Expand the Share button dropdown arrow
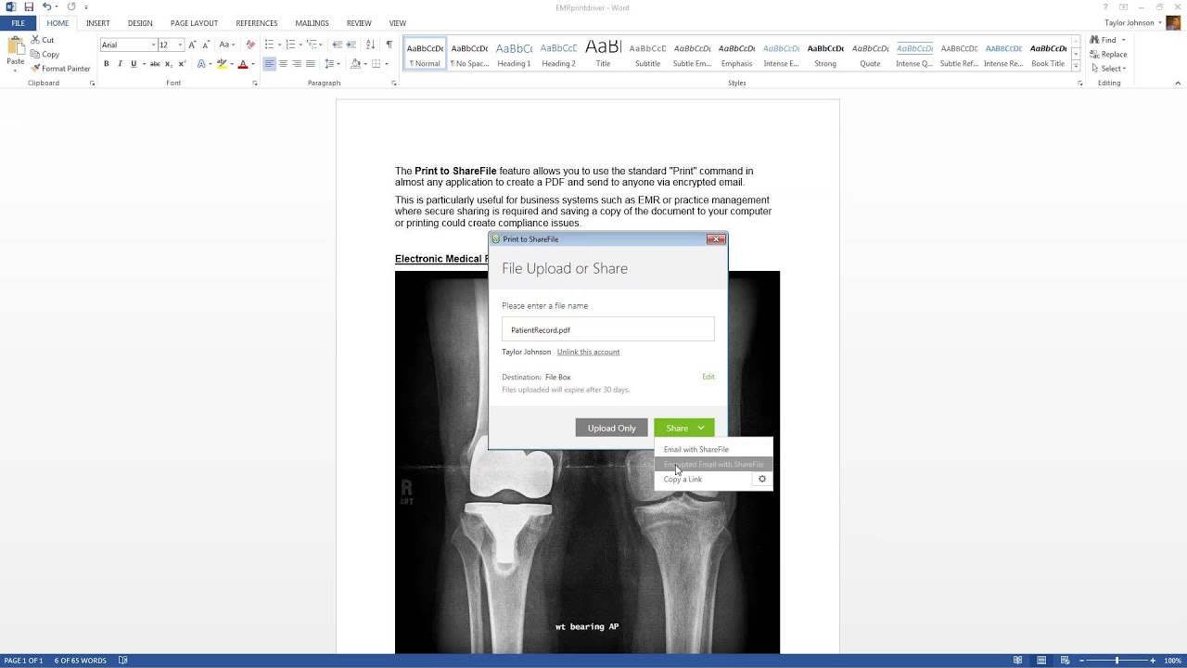The height and width of the screenshot is (668, 1187). pos(701,428)
